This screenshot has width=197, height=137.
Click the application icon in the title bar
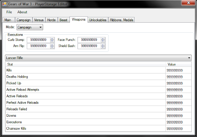pos(4,4)
